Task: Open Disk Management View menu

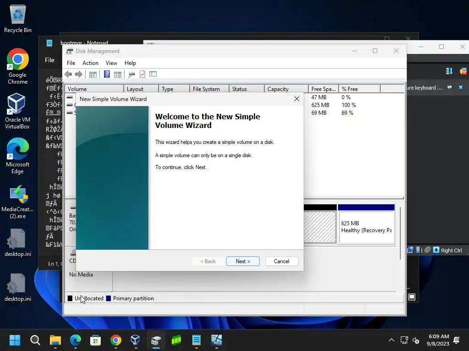Action: [111, 63]
